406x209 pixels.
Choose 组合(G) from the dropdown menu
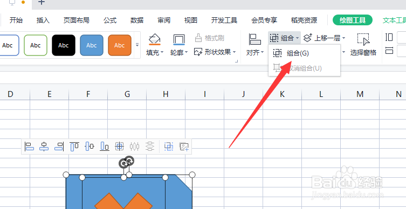click(x=304, y=53)
